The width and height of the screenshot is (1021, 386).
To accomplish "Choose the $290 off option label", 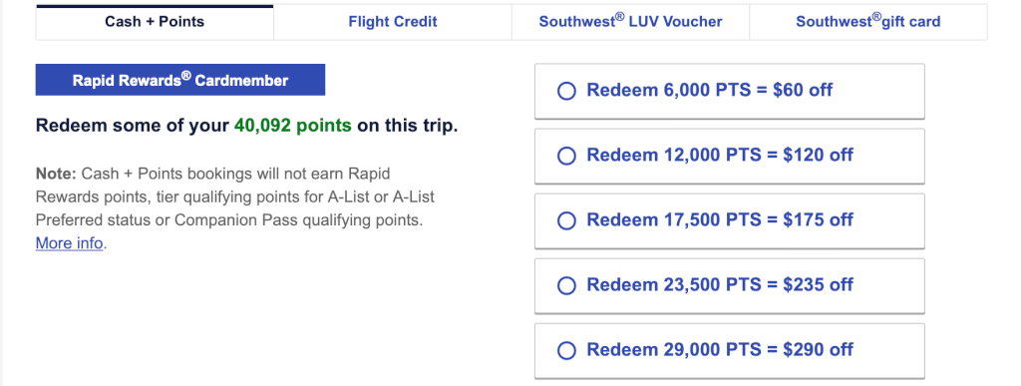I will coord(720,349).
